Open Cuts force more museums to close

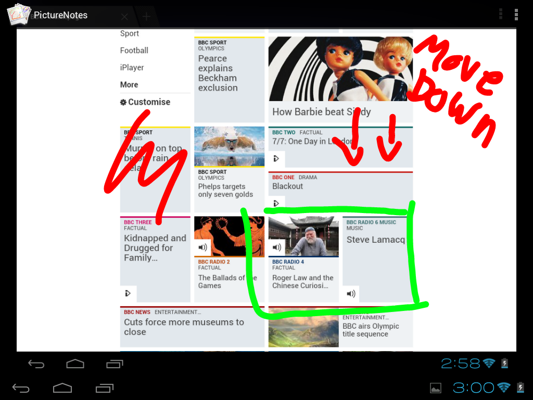pyautogui.click(x=184, y=327)
